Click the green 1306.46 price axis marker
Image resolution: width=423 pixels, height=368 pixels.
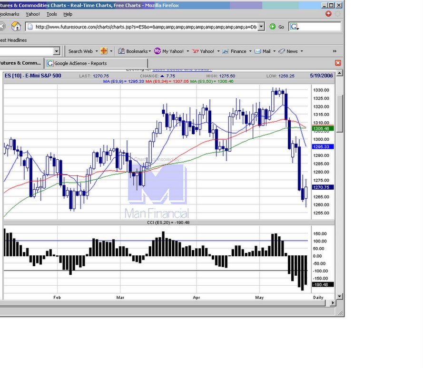click(323, 128)
